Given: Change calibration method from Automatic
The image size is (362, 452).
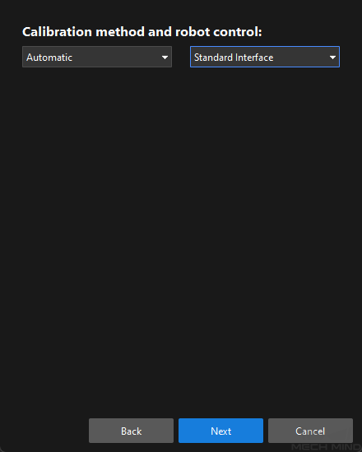Looking at the screenshot, I should tap(97, 57).
